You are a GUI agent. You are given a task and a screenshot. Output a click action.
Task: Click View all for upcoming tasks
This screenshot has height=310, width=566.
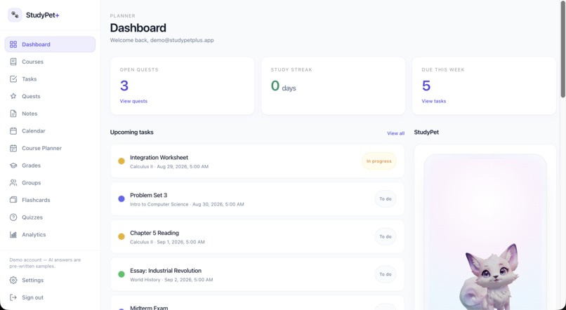(x=395, y=133)
